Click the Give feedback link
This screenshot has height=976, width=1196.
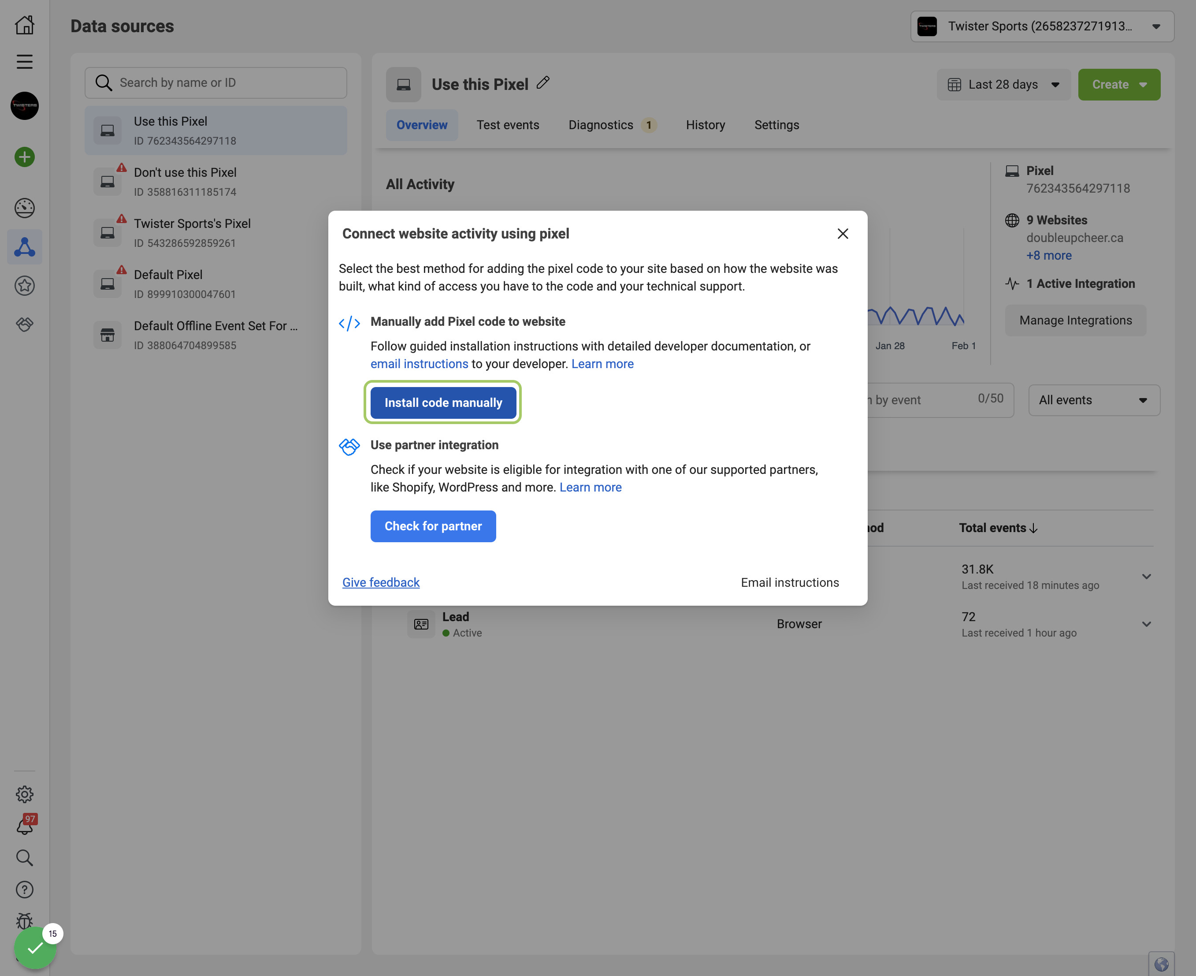coord(380,582)
